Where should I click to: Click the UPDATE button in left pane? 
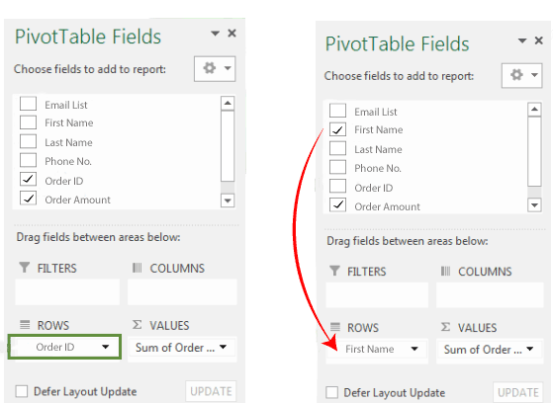[211, 391]
